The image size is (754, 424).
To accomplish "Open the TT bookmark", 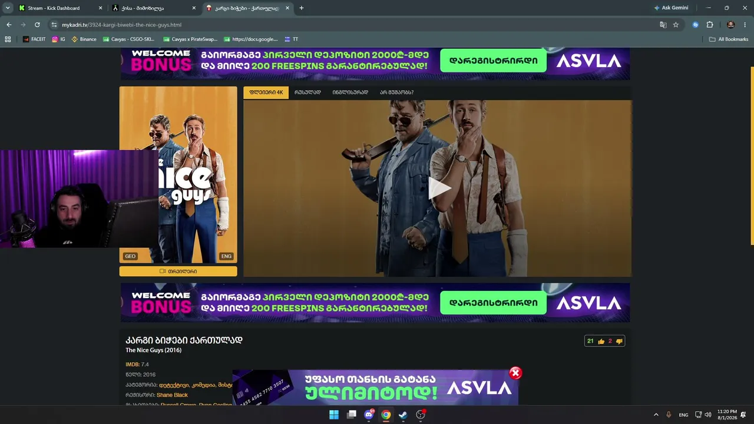I will [x=291, y=39].
